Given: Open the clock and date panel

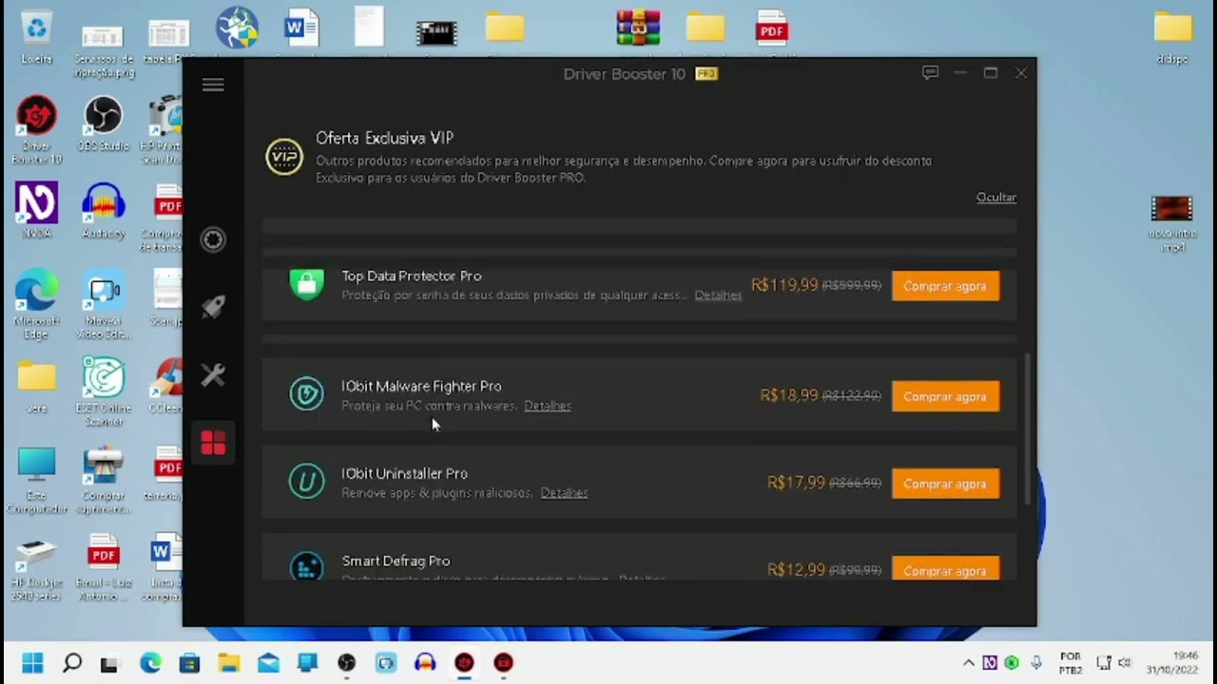Looking at the screenshot, I should tap(1172, 663).
